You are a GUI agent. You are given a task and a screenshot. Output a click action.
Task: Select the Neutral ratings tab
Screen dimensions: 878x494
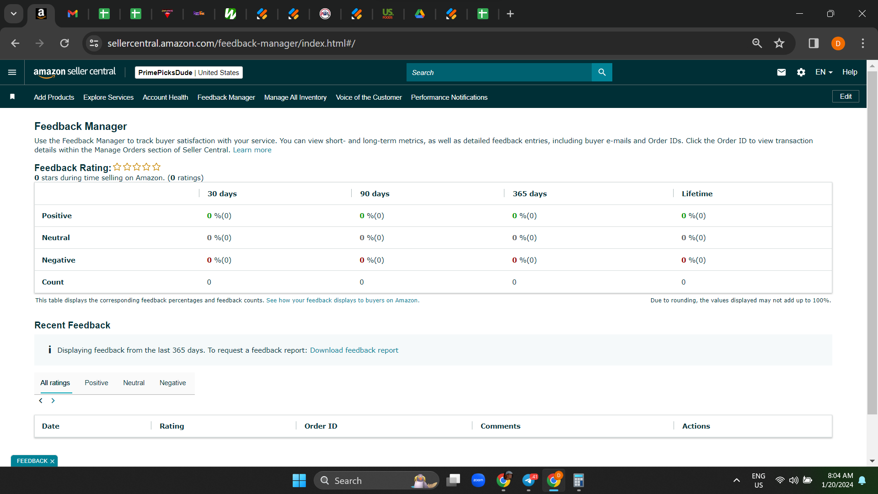click(134, 383)
